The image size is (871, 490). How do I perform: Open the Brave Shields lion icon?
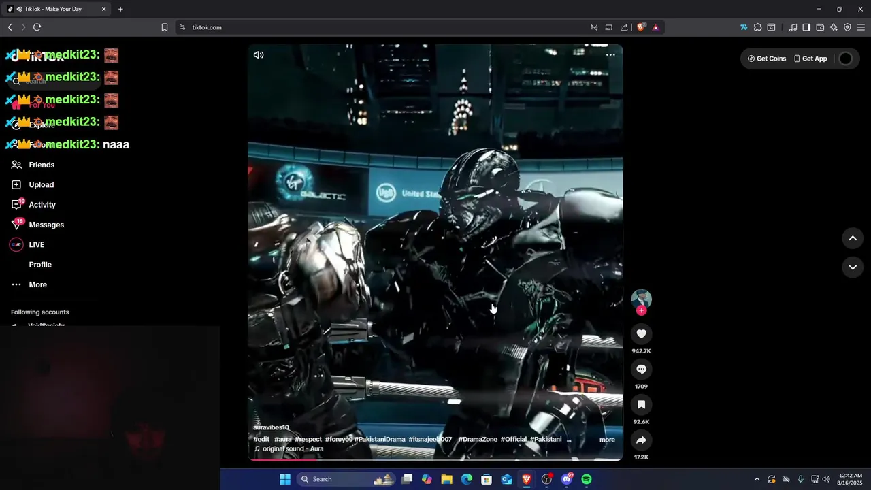pos(641,27)
